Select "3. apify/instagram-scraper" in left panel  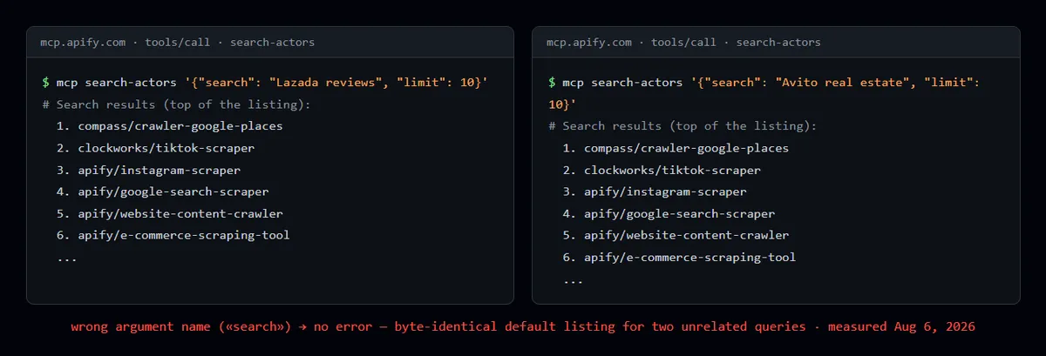(148, 170)
